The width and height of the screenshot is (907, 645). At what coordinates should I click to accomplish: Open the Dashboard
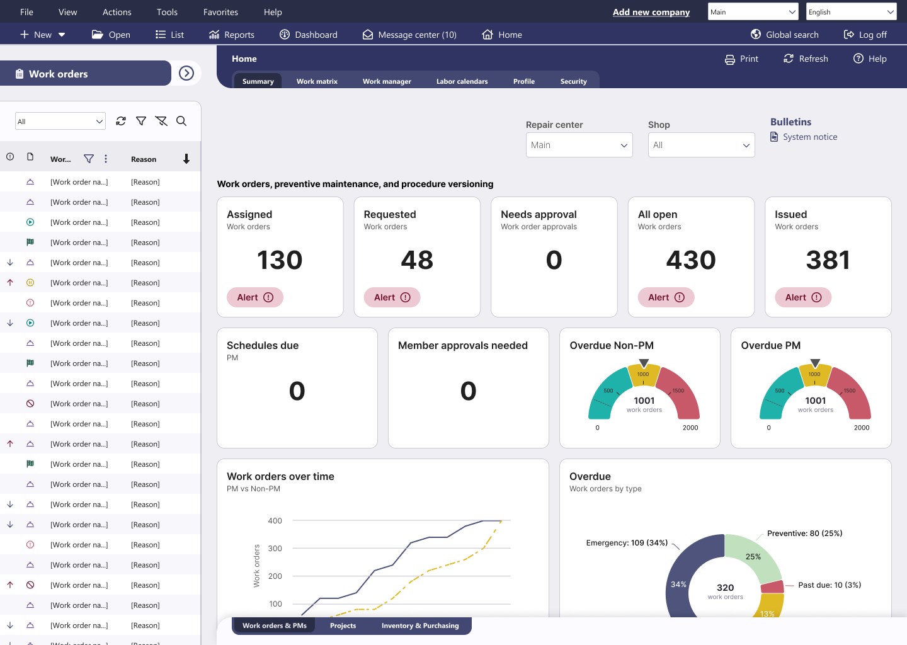coord(308,35)
